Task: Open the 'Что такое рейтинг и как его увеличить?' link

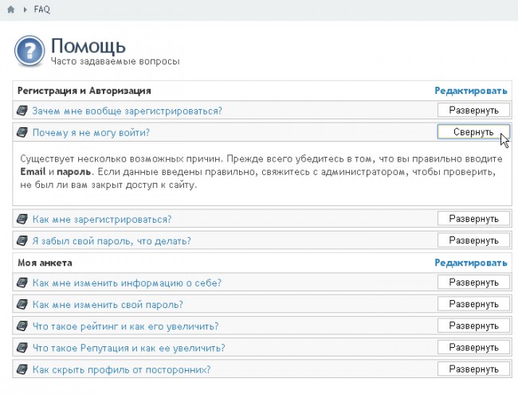Action: point(125,326)
